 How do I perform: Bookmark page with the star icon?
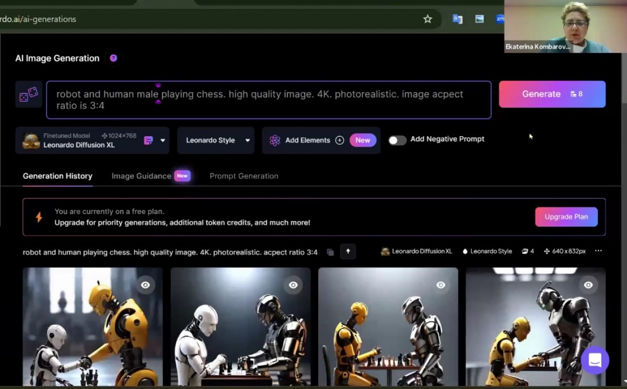(x=427, y=19)
